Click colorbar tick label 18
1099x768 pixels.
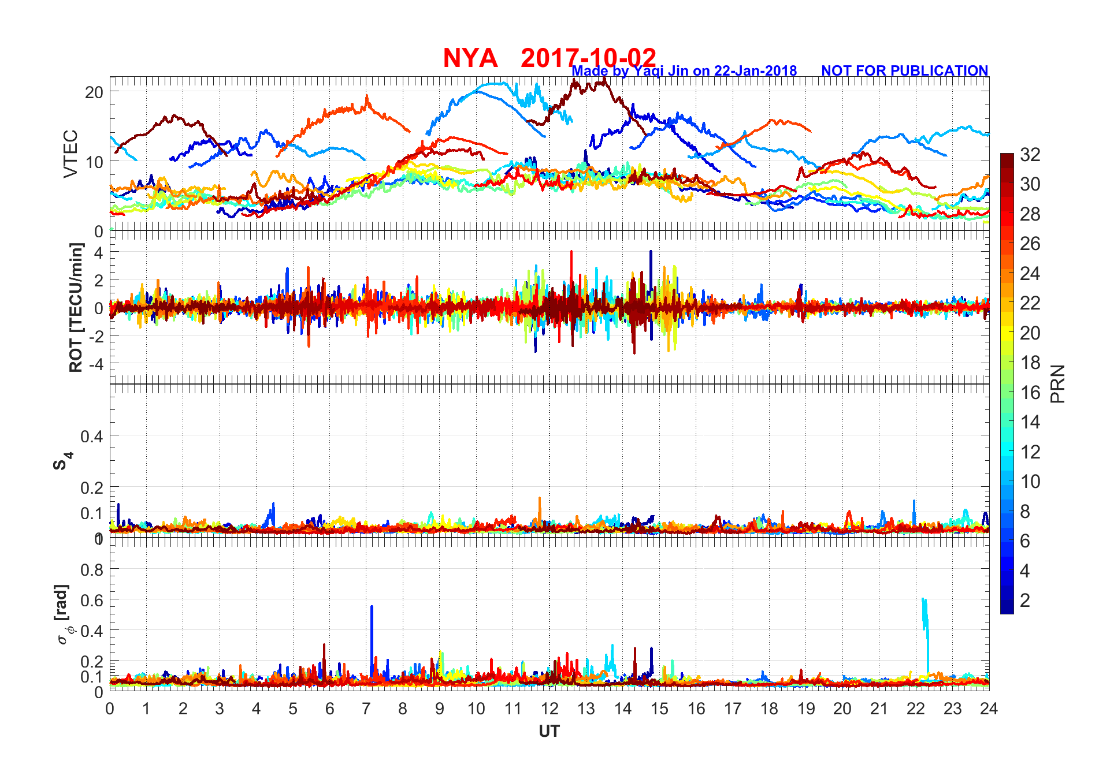1030,362
